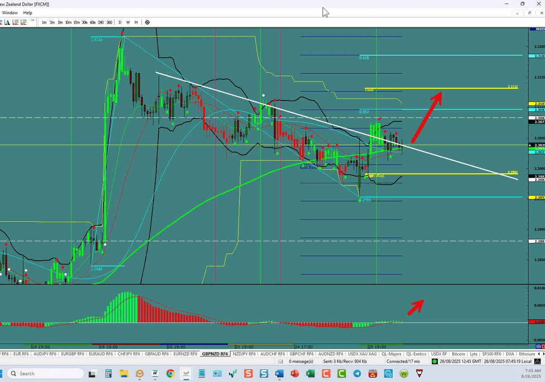Select the Weekly W timeframe
The height and width of the screenshot is (382, 545).
(x=128, y=22)
